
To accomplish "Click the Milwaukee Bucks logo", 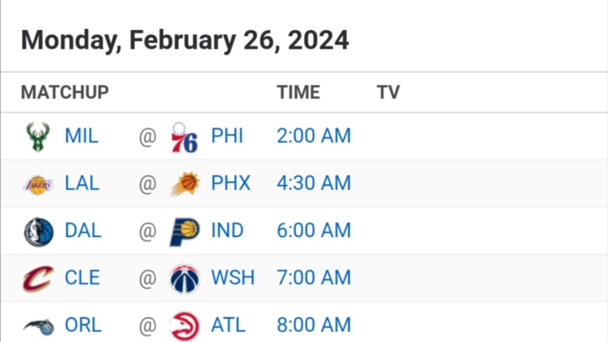I will (x=38, y=137).
